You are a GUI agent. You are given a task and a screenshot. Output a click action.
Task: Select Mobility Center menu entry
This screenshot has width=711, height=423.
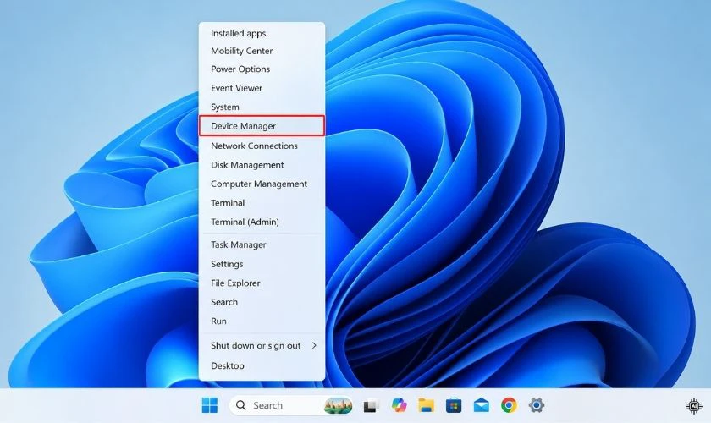[262, 51]
